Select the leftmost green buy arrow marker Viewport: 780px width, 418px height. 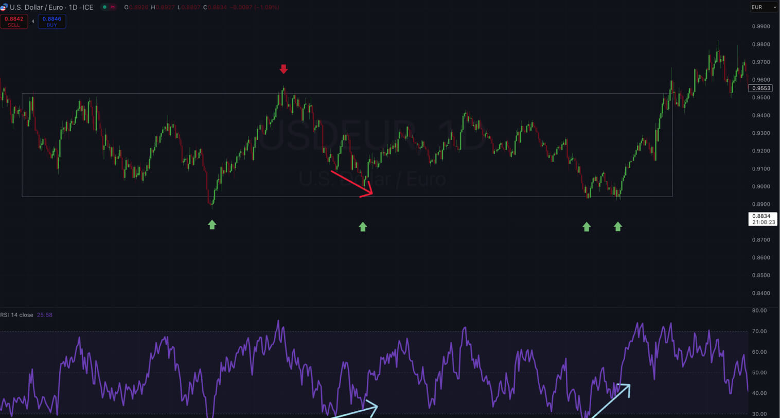[x=212, y=224]
